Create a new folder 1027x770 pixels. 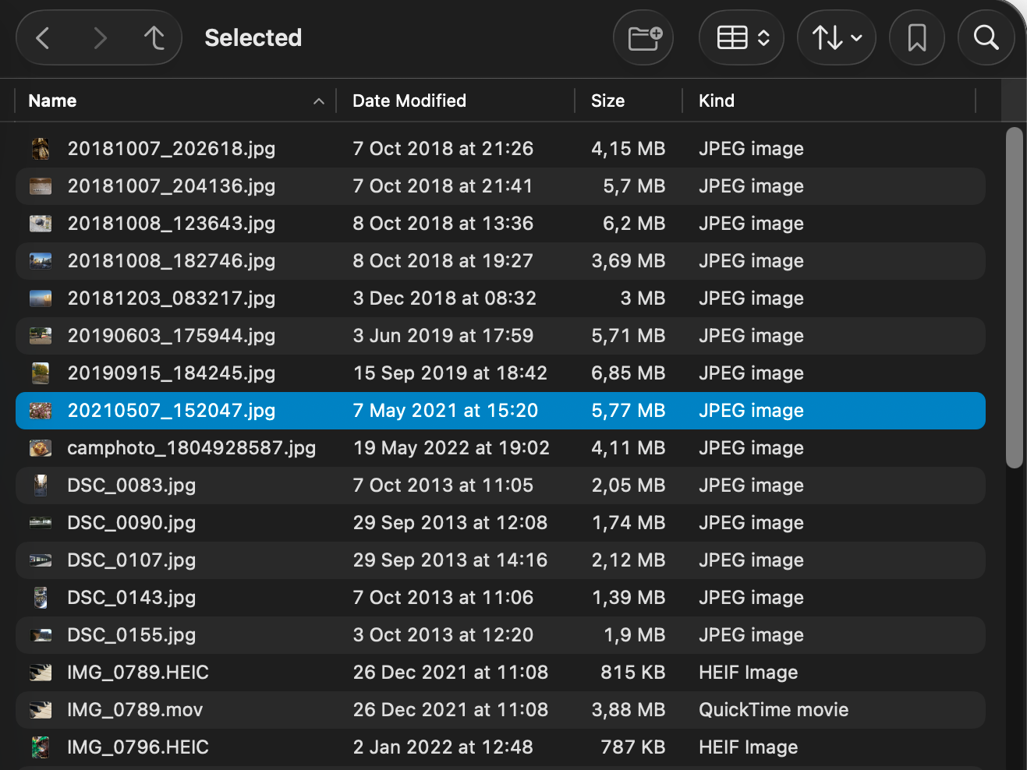click(644, 37)
